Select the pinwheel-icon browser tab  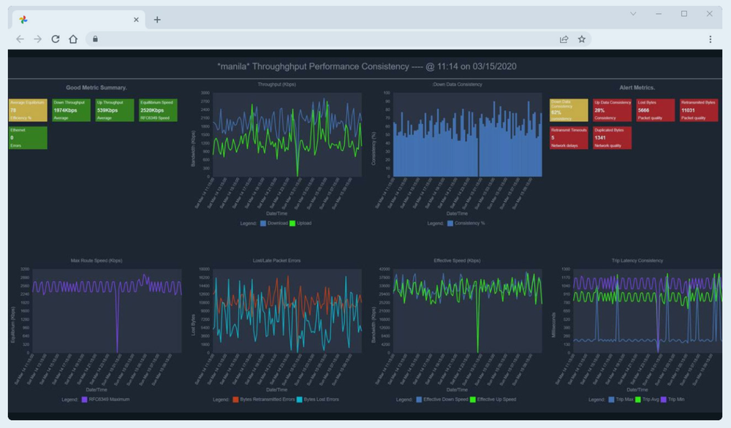point(77,20)
